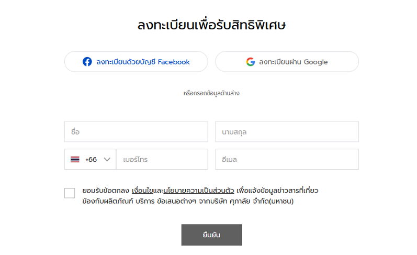Select the นามสกุล last name field
The width and height of the screenshot is (417, 255).
click(287, 132)
